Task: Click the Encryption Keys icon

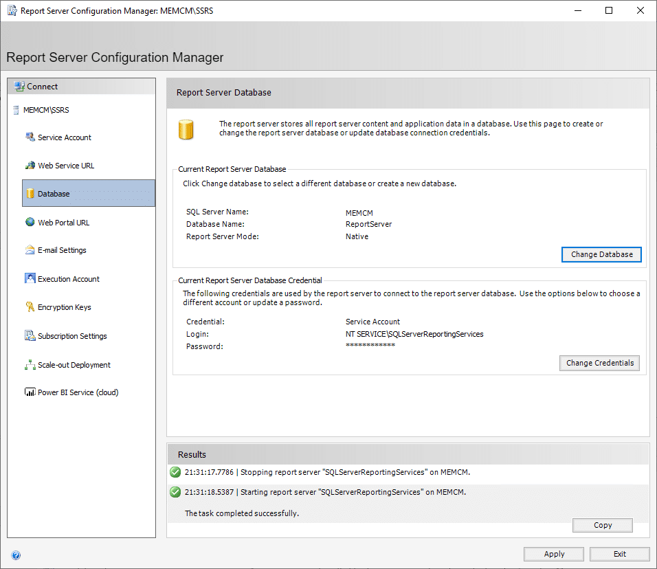Action: [x=30, y=307]
